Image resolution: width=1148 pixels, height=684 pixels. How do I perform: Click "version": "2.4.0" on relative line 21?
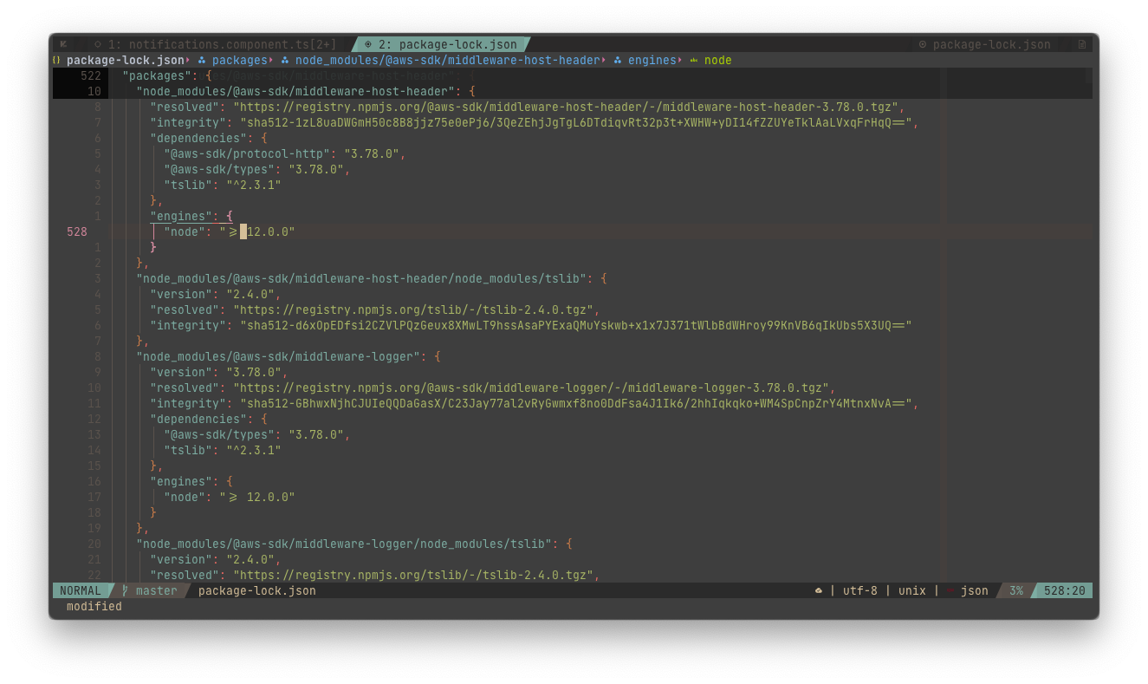click(x=215, y=559)
